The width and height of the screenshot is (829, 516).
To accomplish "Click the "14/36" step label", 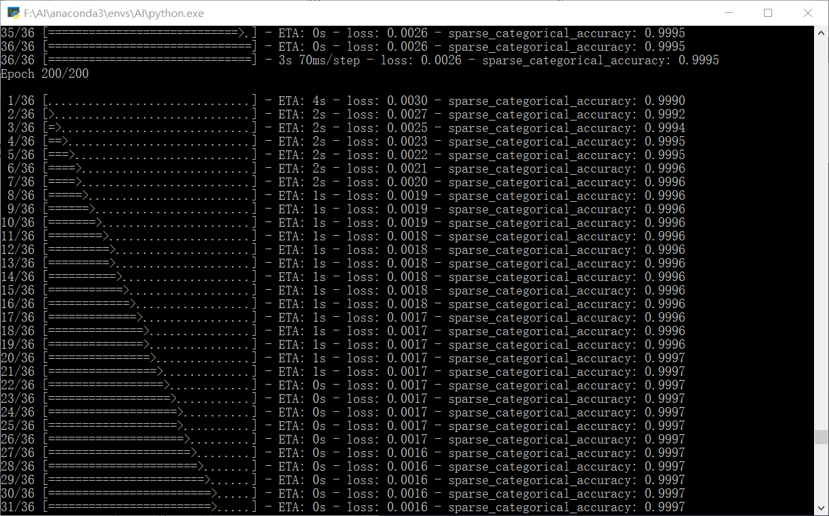I will click(x=18, y=277).
